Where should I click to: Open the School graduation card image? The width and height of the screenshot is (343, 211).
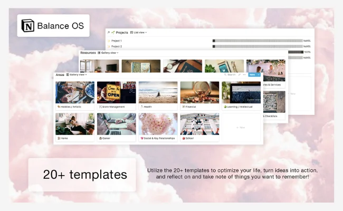coord(199,124)
